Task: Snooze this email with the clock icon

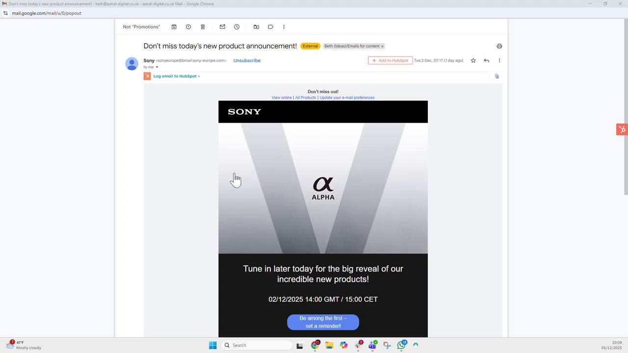Action: pyautogui.click(x=236, y=27)
